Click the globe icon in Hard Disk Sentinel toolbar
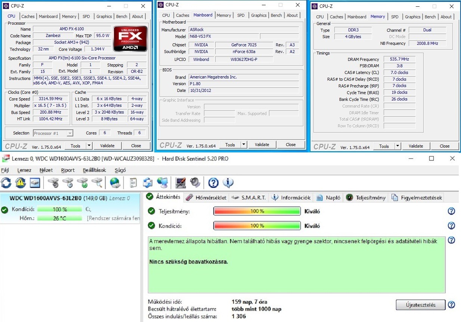 coord(115,183)
